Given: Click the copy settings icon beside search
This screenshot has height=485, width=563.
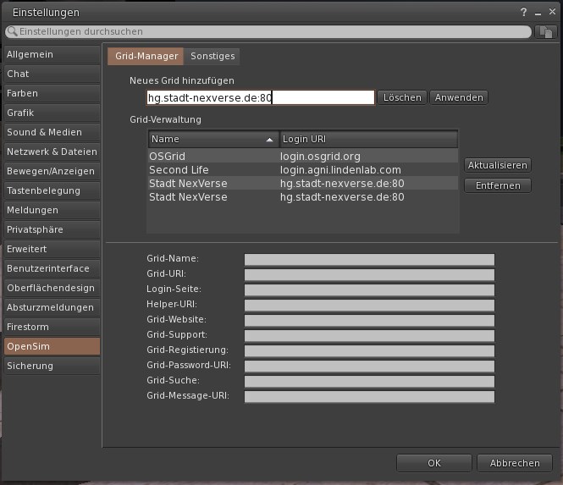Looking at the screenshot, I should click(x=546, y=32).
